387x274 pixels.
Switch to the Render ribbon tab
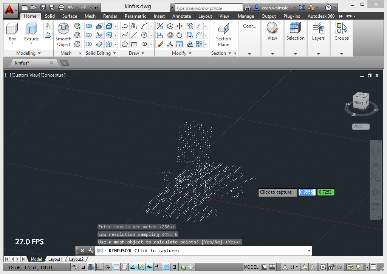pyautogui.click(x=110, y=16)
